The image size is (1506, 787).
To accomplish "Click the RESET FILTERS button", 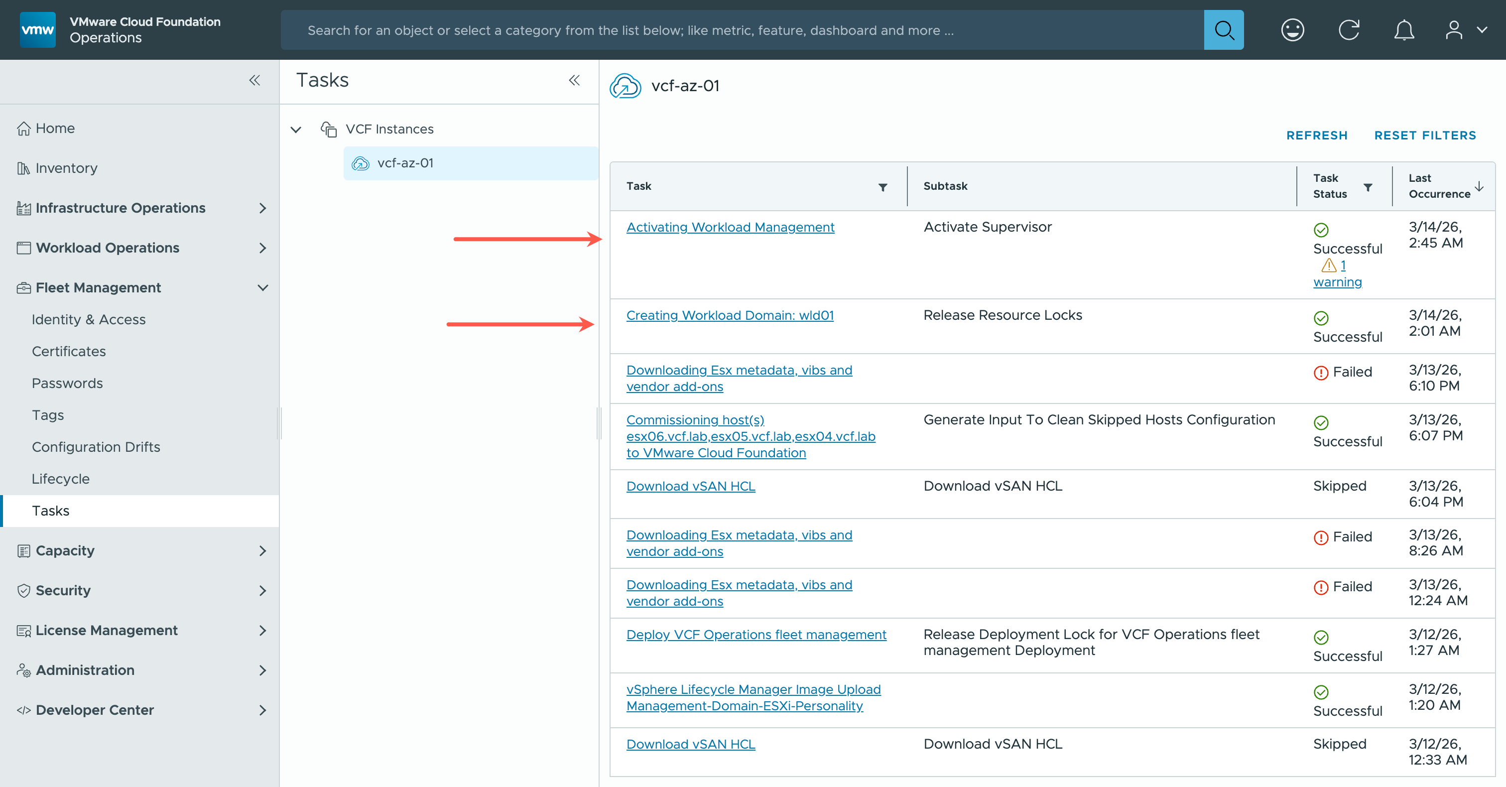I will click(1424, 135).
